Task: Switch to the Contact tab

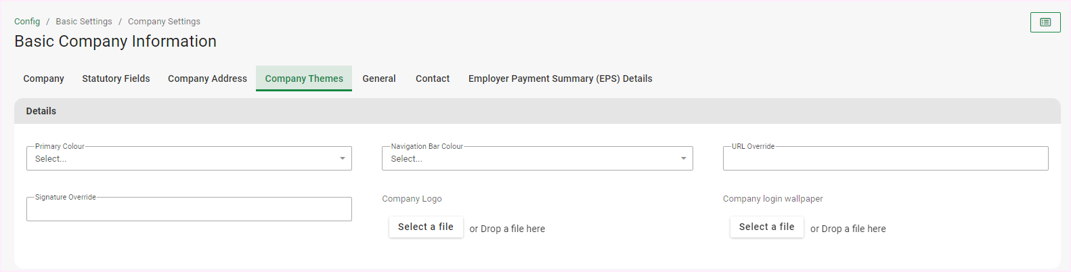Action: tap(433, 78)
